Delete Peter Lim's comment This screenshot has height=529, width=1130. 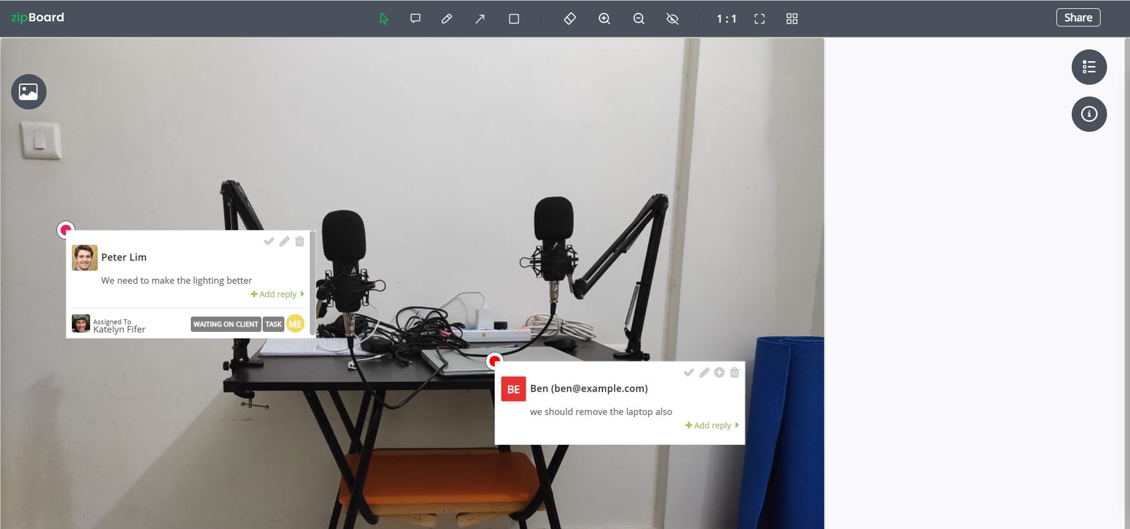300,241
